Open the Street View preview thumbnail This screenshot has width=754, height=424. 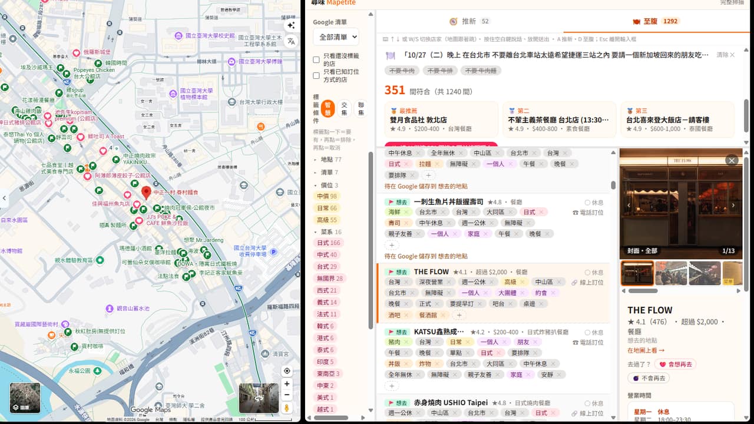[x=259, y=398]
